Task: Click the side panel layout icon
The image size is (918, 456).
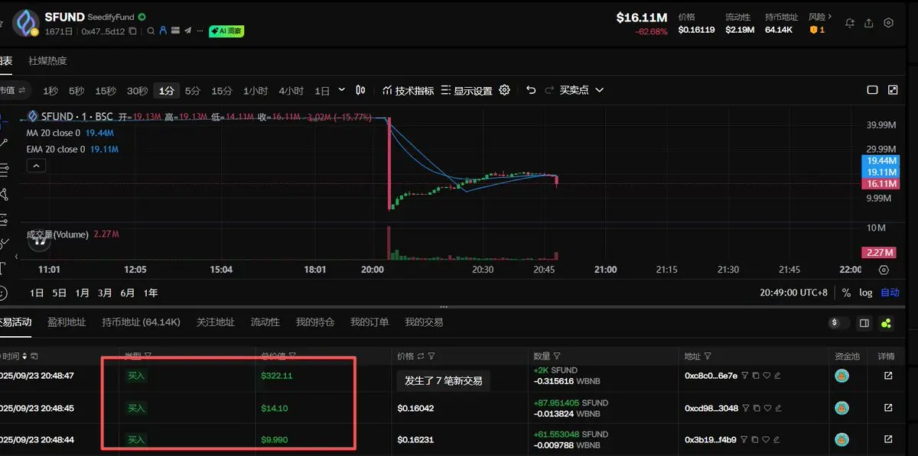Action: pos(864,323)
